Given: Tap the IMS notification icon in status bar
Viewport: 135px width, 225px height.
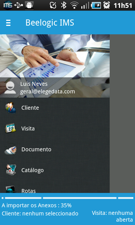Looking at the screenshot, I should (x=8, y=5).
